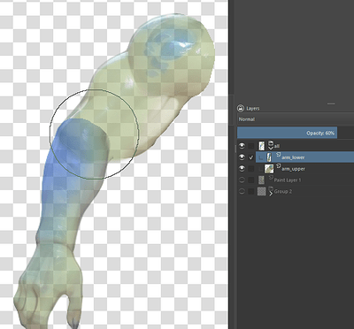This screenshot has height=329, width=354.
Task: Select the arm_lower layer name
Action: (x=293, y=157)
